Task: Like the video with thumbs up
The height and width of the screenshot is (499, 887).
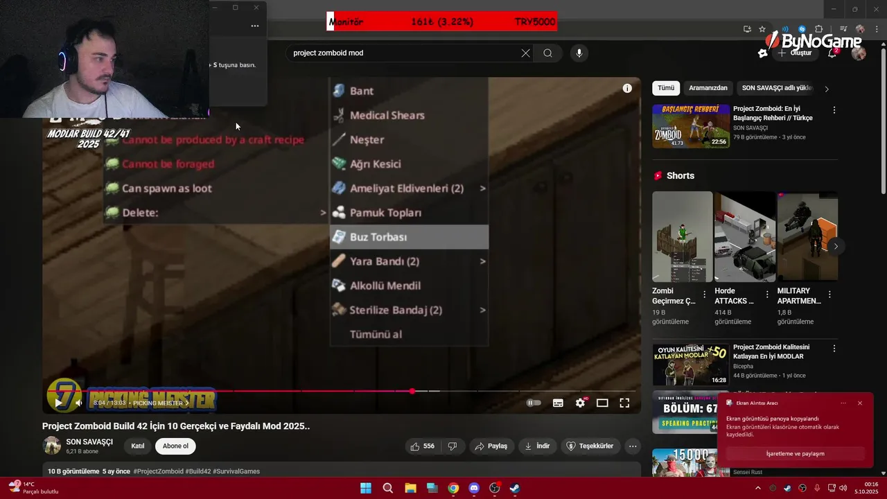Action: click(422, 446)
